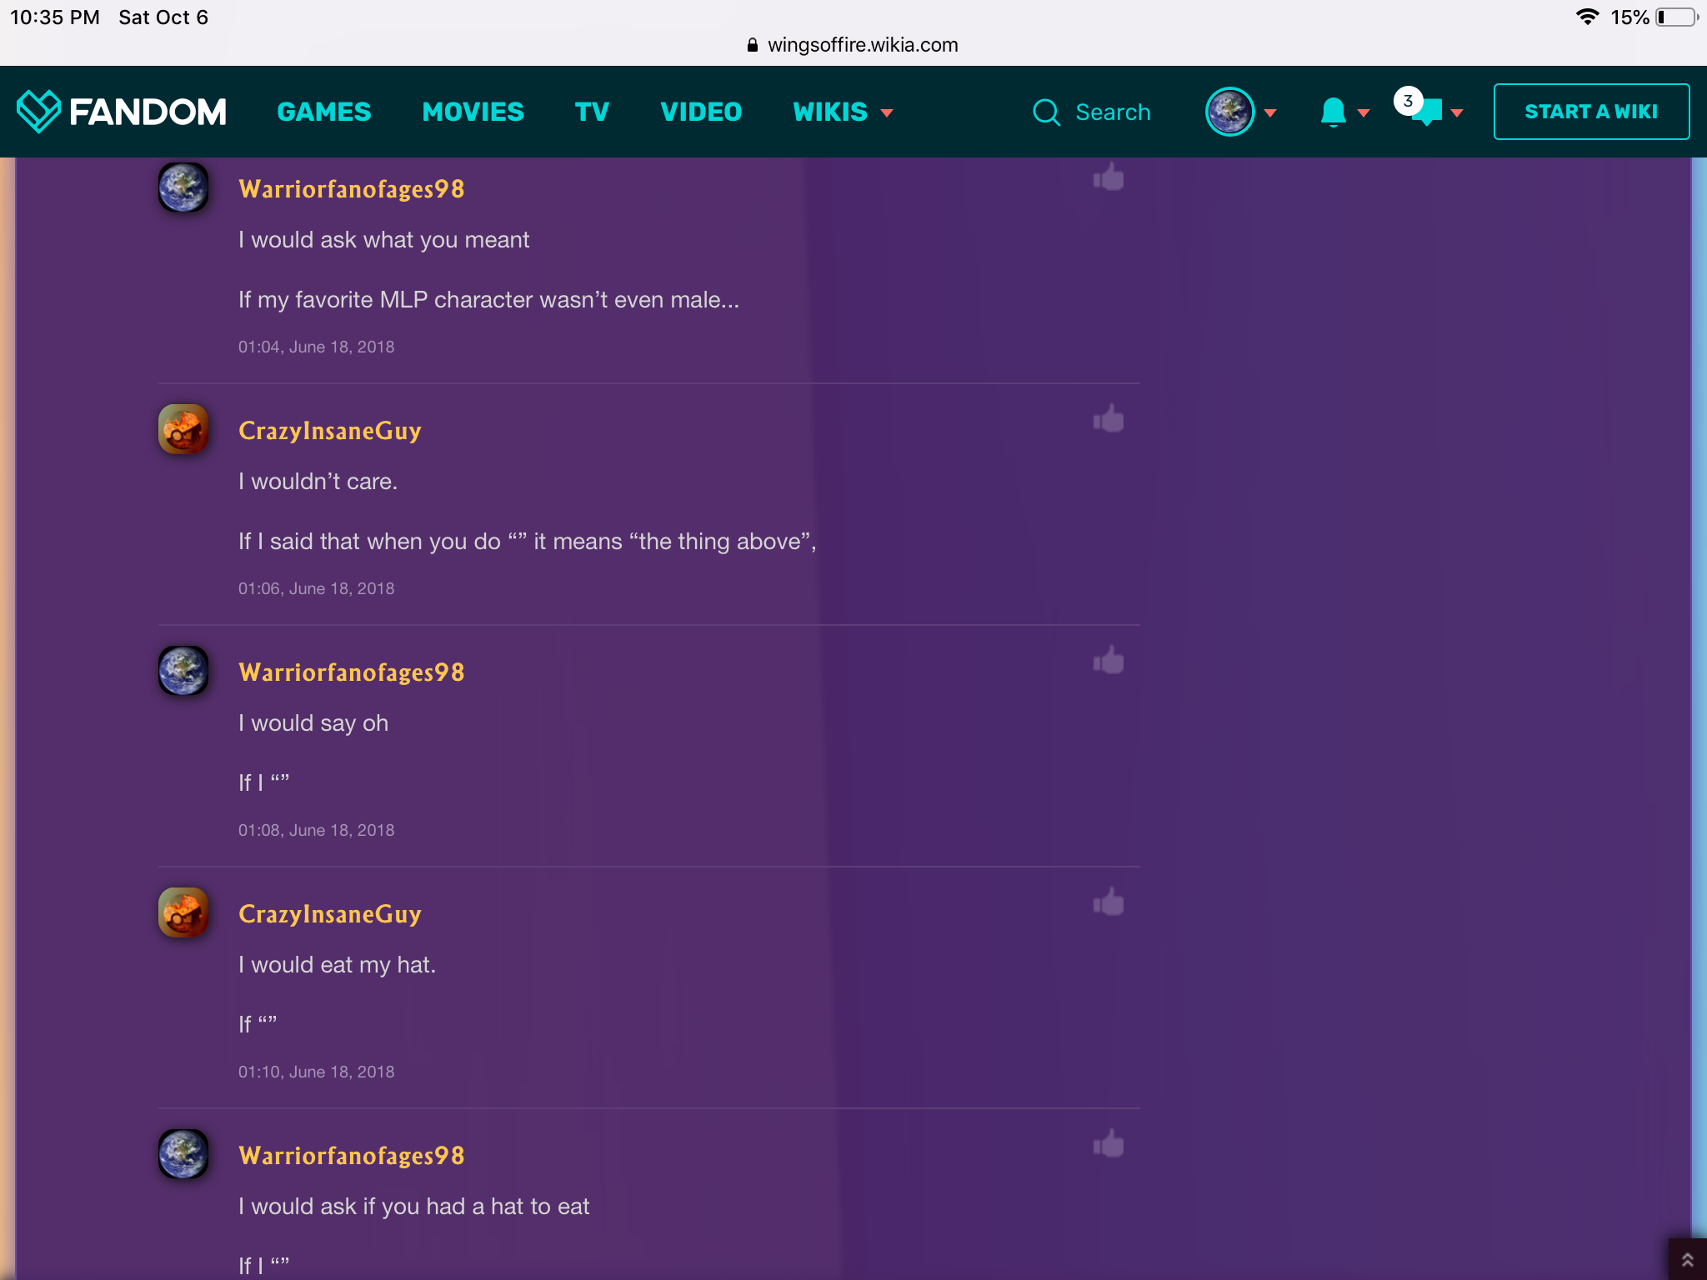This screenshot has width=1707, height=1280.
Task: Open the notifications bell
Action: (x=1333, y=112)
